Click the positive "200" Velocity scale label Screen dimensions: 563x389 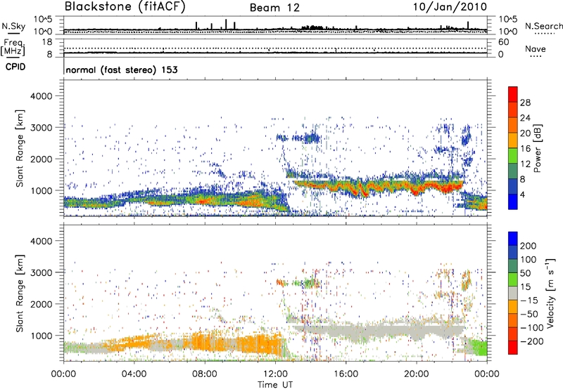[x=529, y=246]
